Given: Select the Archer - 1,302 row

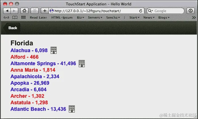Looking at the screenshot, I should (x=28, y=96).
